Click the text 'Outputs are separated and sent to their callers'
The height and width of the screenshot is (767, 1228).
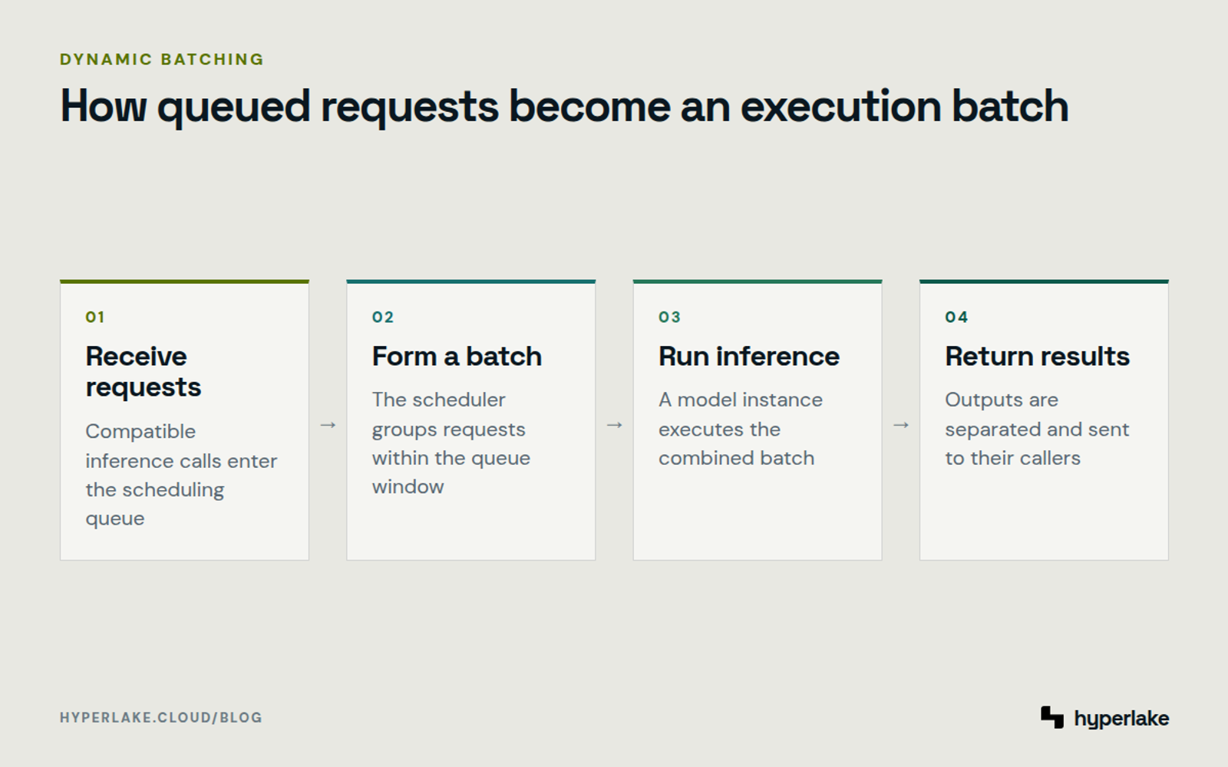1037,429
